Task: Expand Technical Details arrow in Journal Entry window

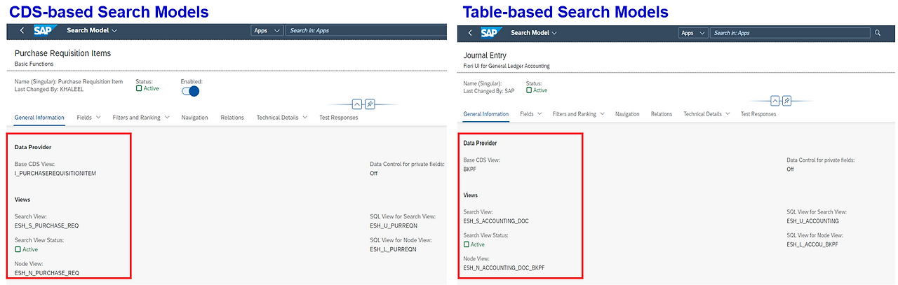Action: click(x=728, y=113)
